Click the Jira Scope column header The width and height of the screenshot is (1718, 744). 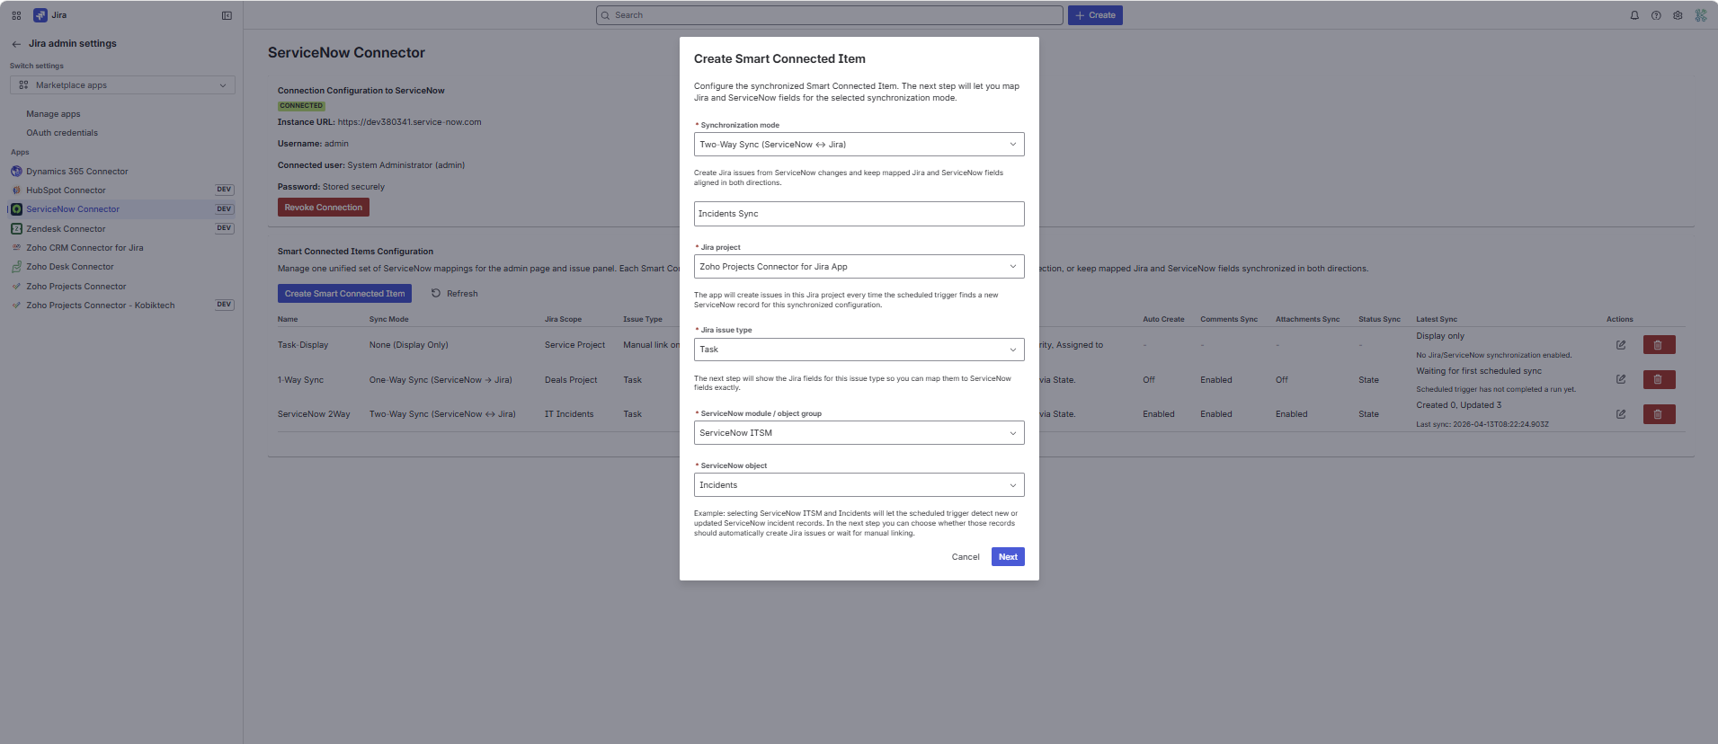(x=563, y=319)
